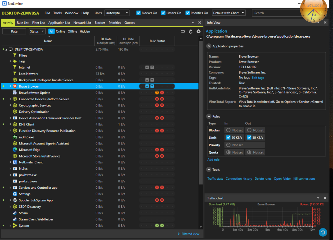The width and height of the screenshot is (333, 240).
Task: Click the Kill connections link
Action: [304, 179]
